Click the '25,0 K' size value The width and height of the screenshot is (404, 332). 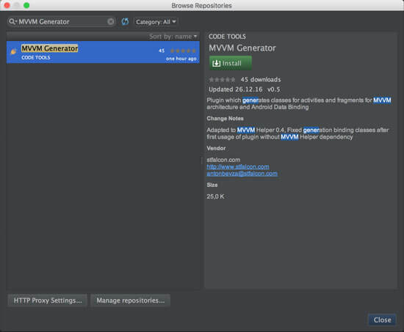215,196
